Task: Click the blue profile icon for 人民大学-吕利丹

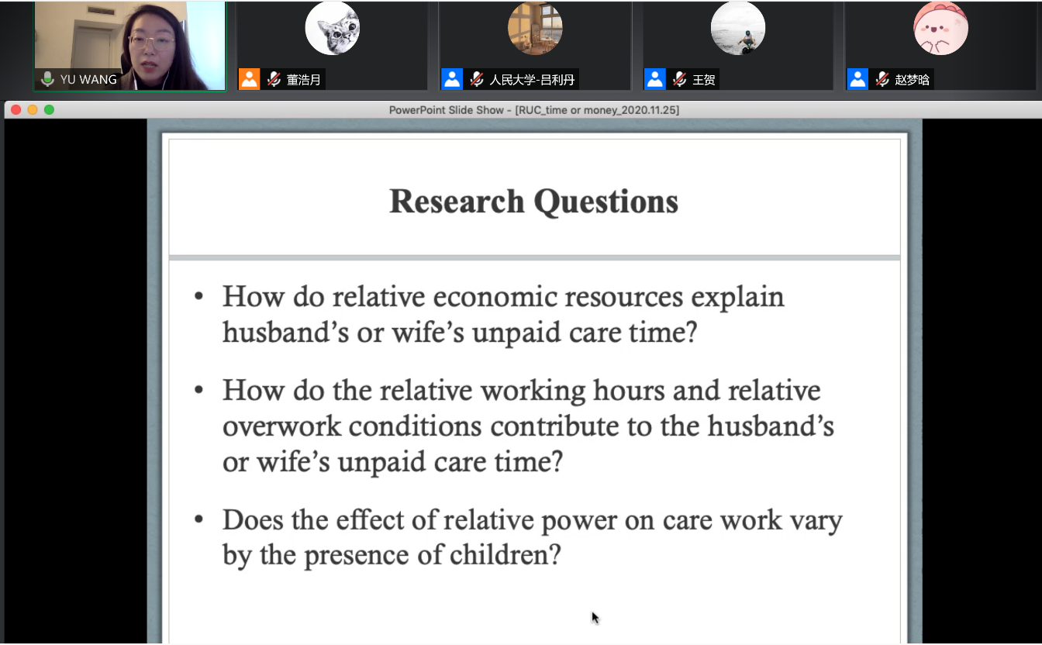Action: (x=452, y=79)
